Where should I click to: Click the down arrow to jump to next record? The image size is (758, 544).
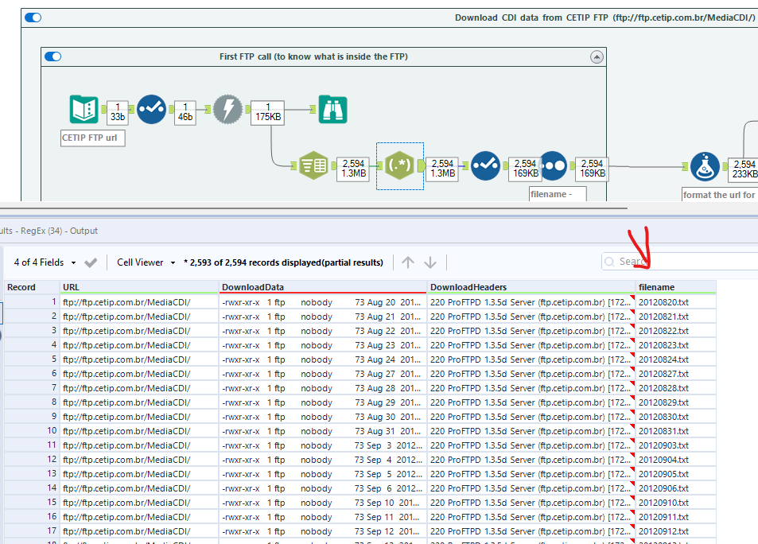click(x=430, y=261)
